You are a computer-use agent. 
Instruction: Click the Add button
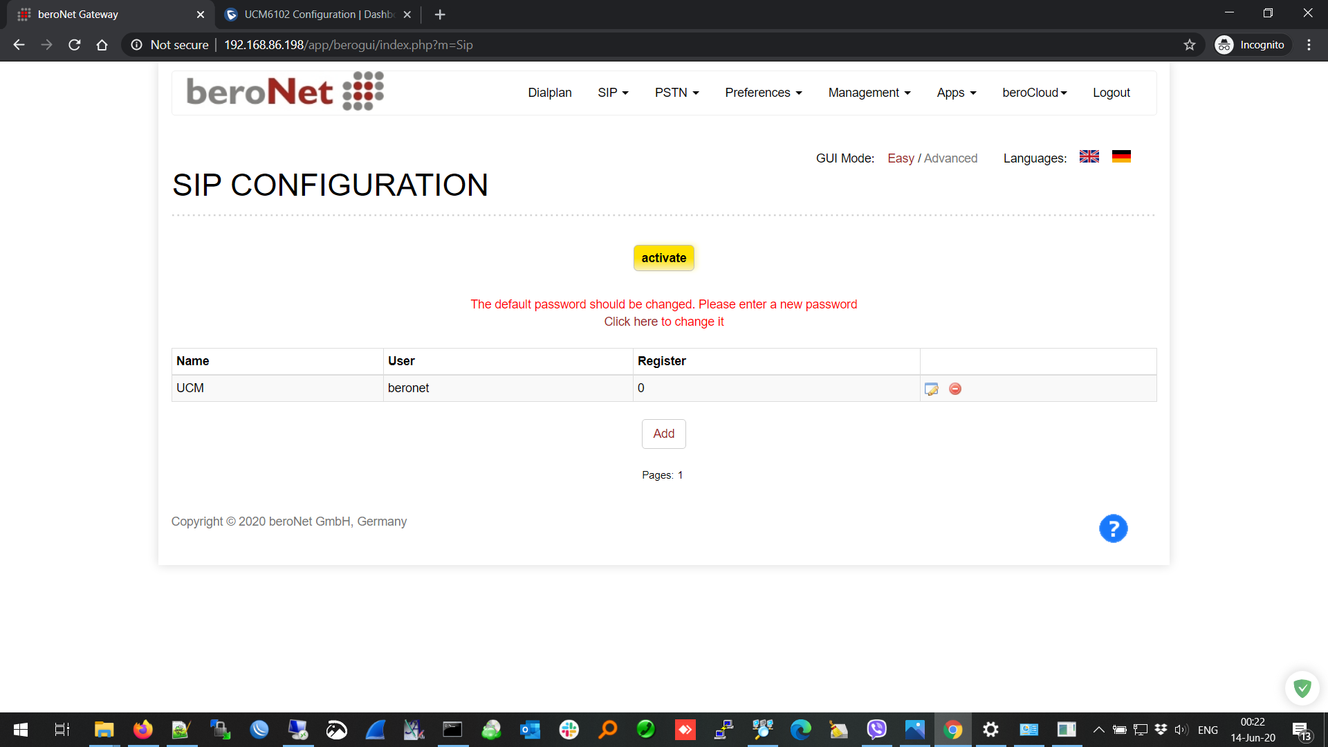click(663, 434)
